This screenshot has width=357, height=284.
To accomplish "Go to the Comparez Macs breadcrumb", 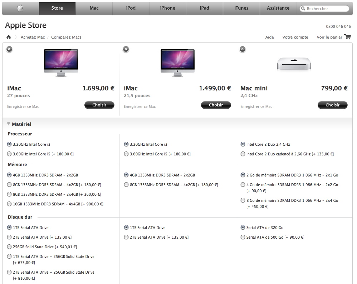I will coord(66,37).
